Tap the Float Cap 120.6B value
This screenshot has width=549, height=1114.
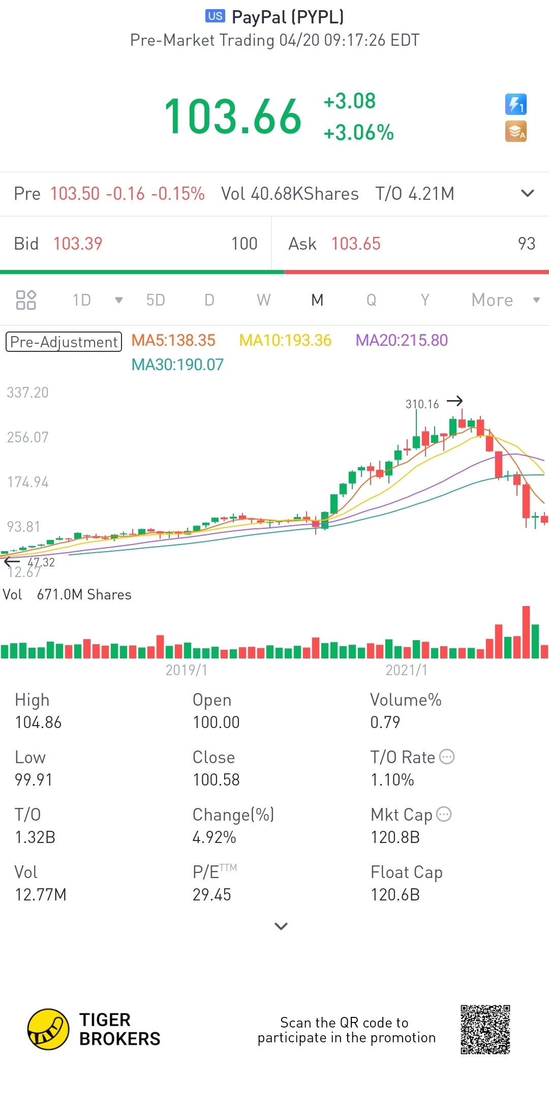coord(395,894)
